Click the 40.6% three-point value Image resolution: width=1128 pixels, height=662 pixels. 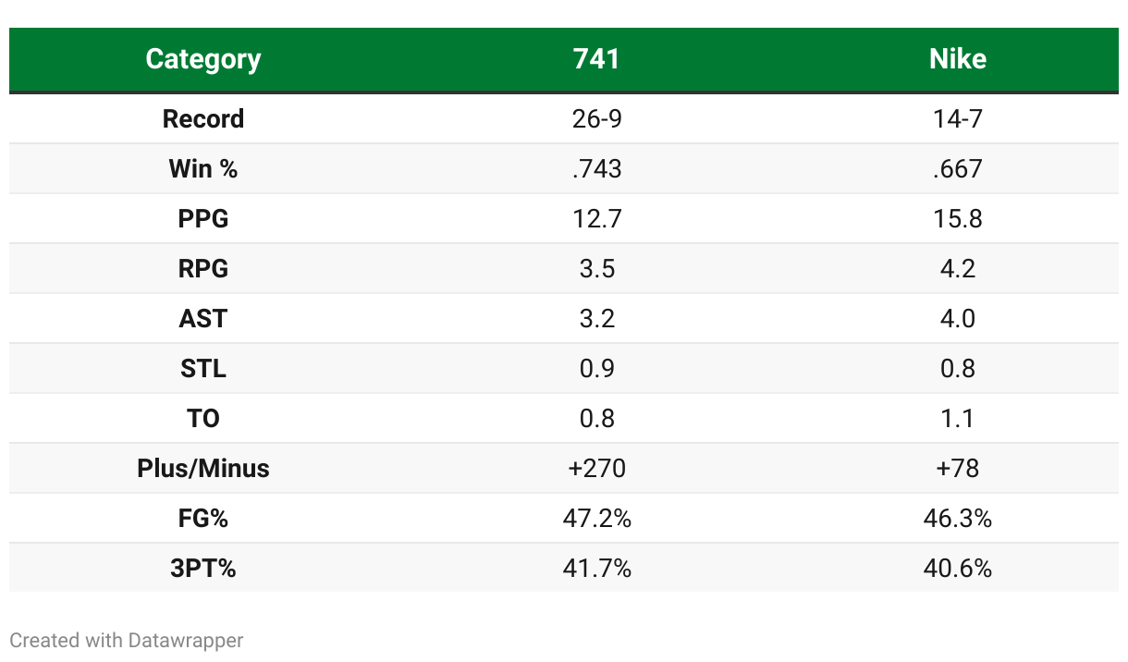pos(957,569)
